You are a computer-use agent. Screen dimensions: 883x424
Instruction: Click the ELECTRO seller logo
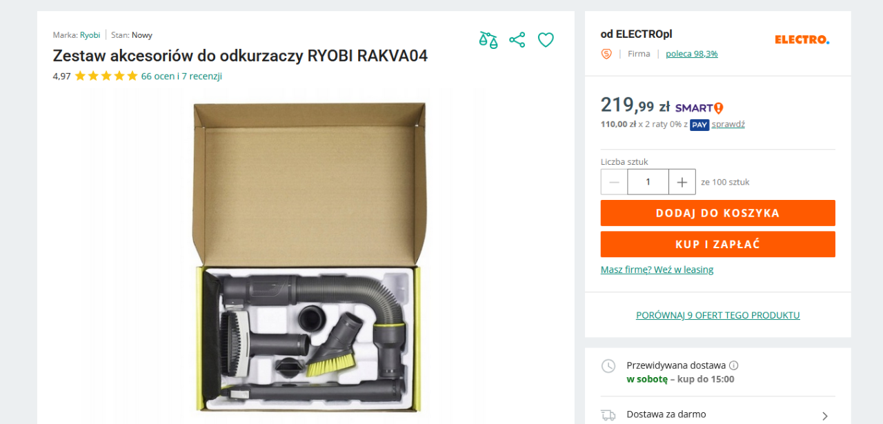coord(802,40)
